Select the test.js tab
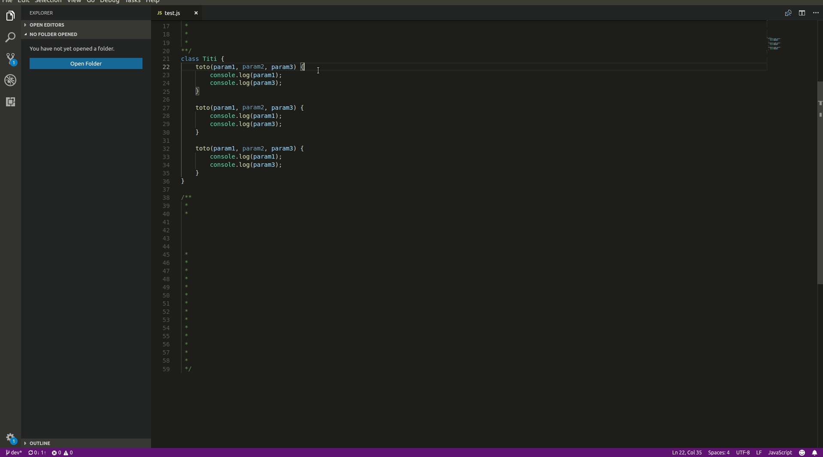The image size is (823, 457). click(172, 13)
